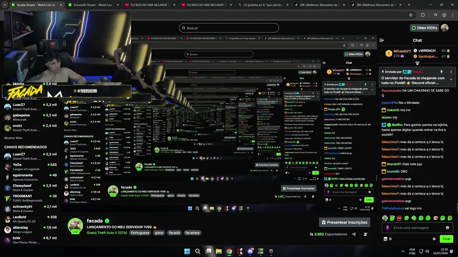Collapse the chat panel with the arrow icon
This screenshot has width=458, height=257.
pyautogui.click(x=381, y=40)
